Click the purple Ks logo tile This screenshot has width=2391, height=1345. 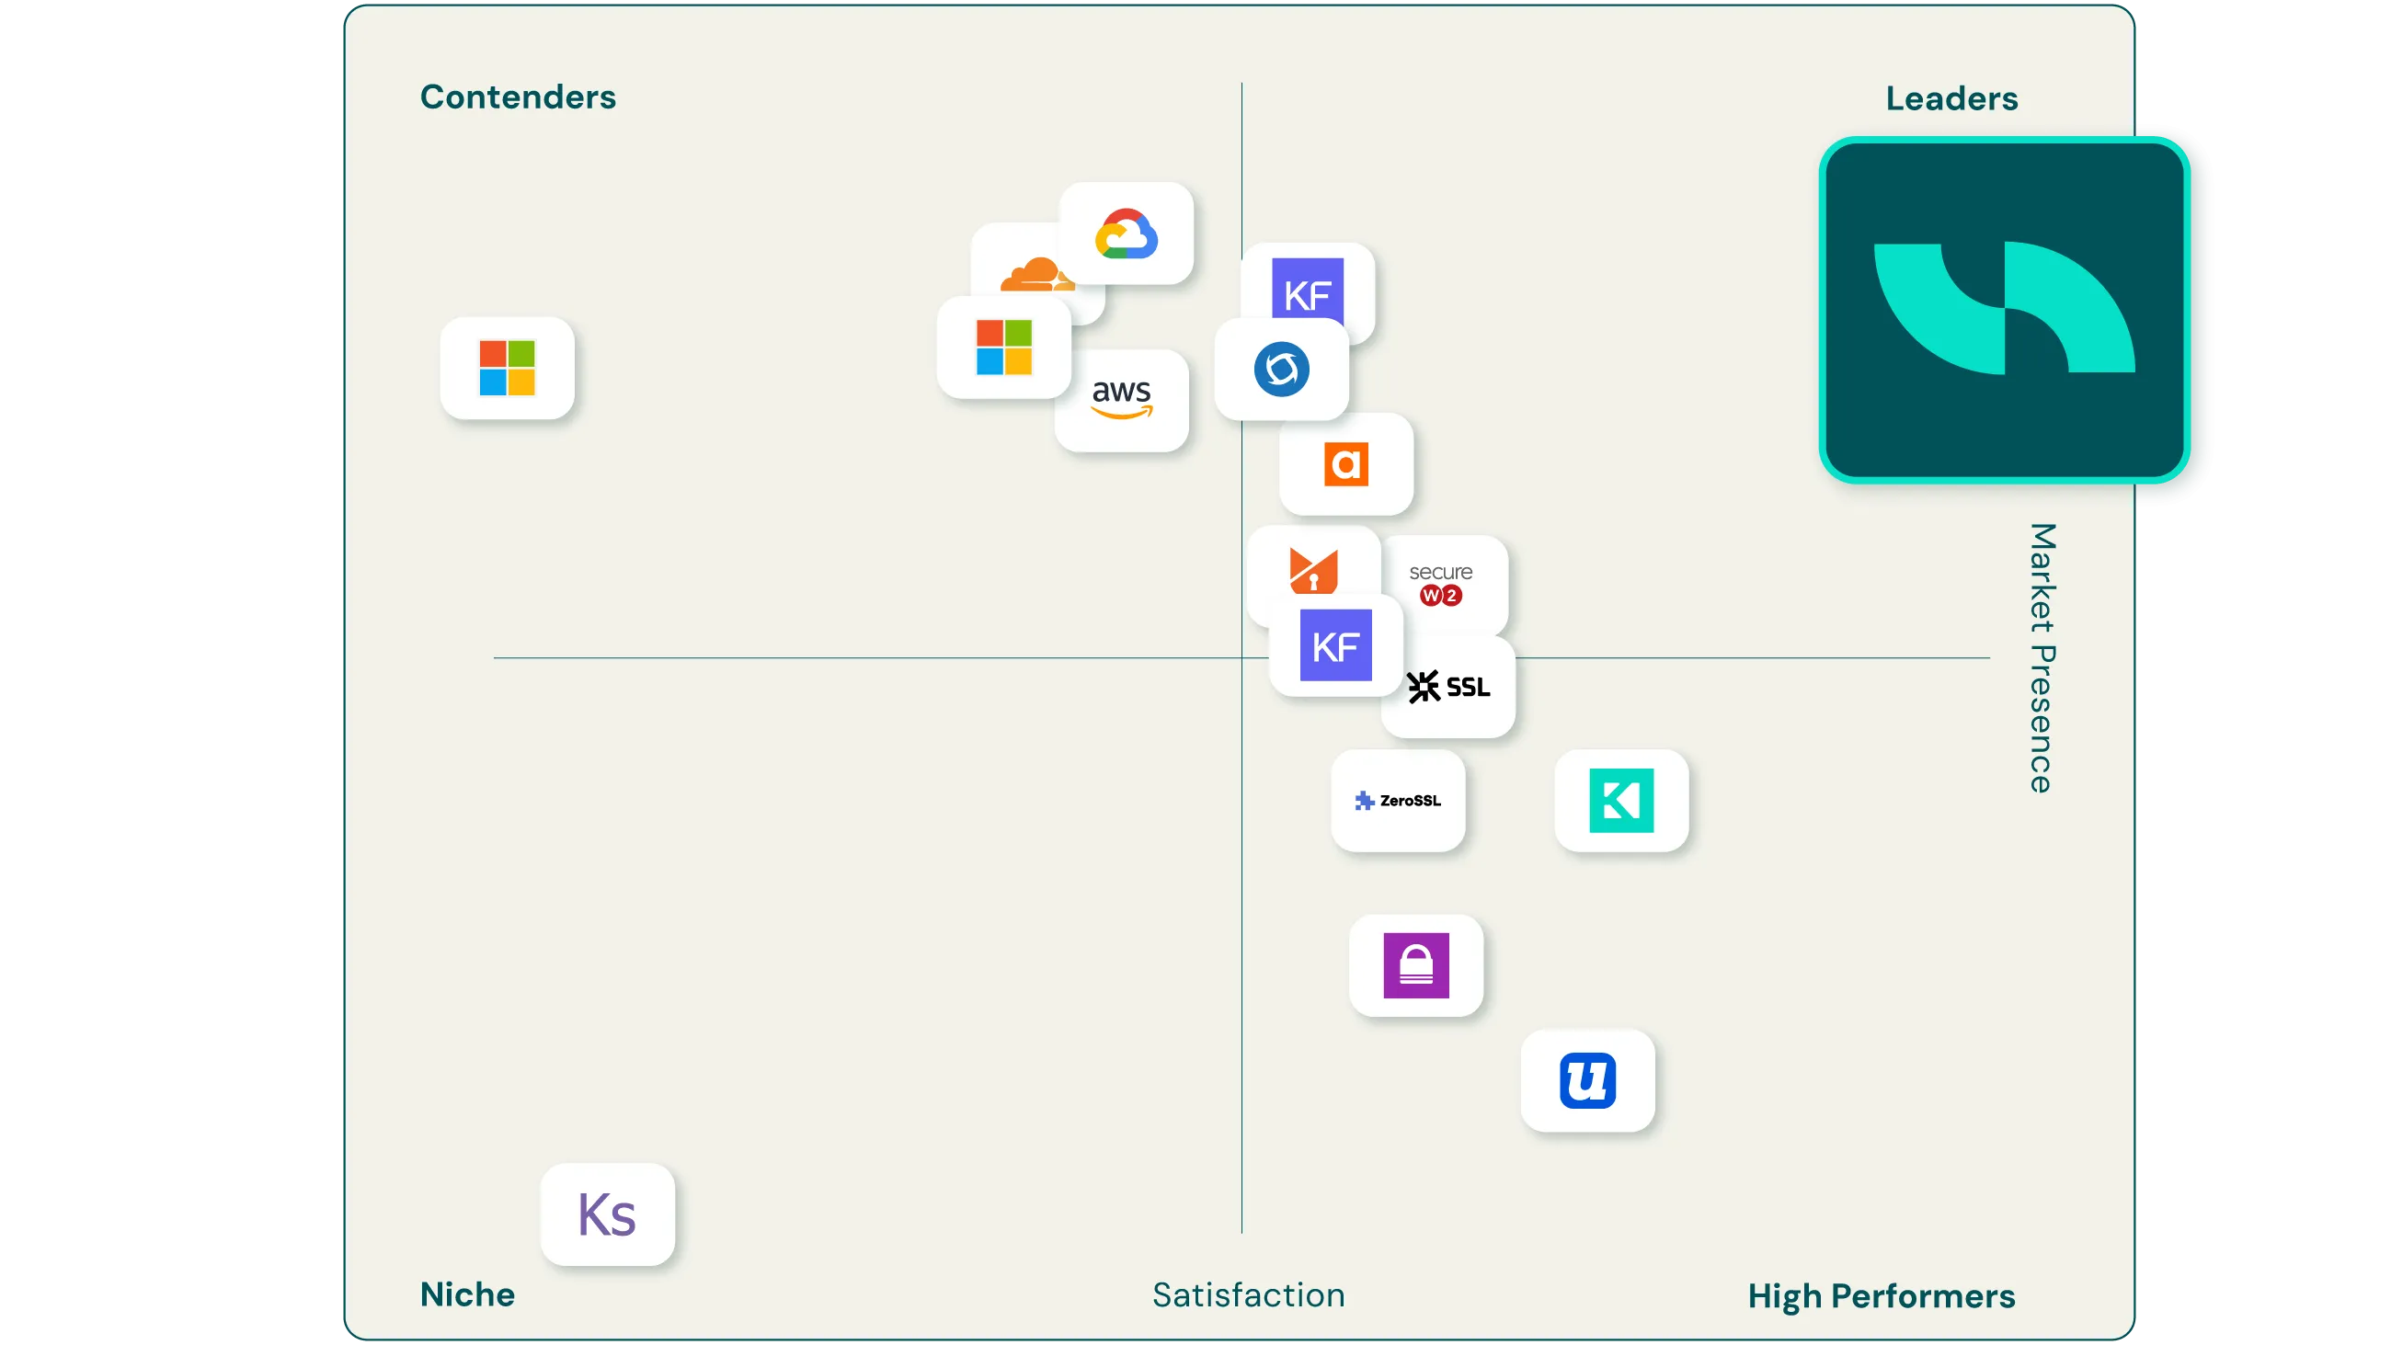(607, 1215)
